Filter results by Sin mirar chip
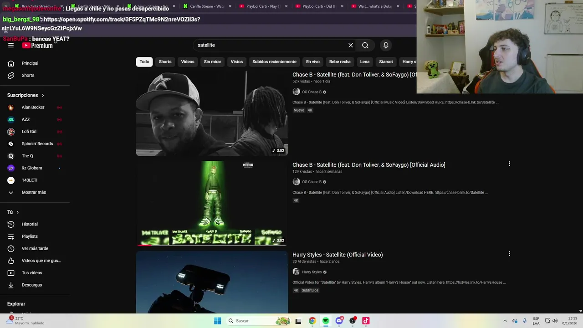The height and width of the screenshot is (328, 583). [212, 62]
